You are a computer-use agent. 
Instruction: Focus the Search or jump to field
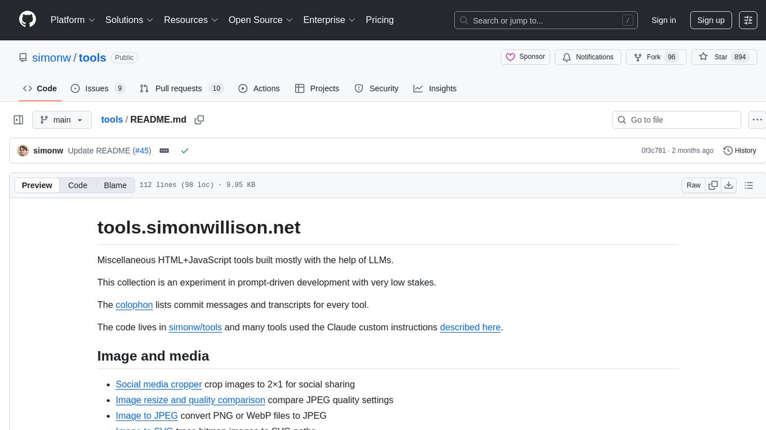click(546, 20)
